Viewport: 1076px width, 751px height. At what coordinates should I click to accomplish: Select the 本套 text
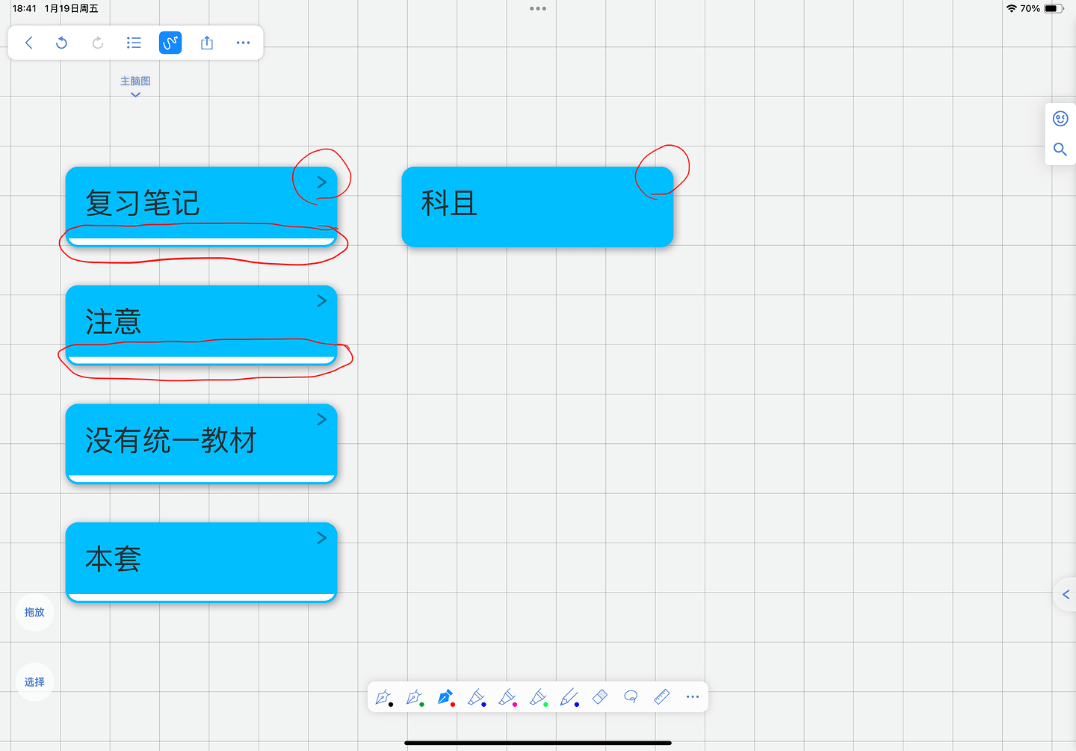(x=114, y=559)
